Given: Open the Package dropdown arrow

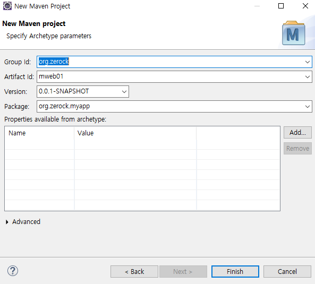Looking at the screenshot, I should tap(308, 106).
